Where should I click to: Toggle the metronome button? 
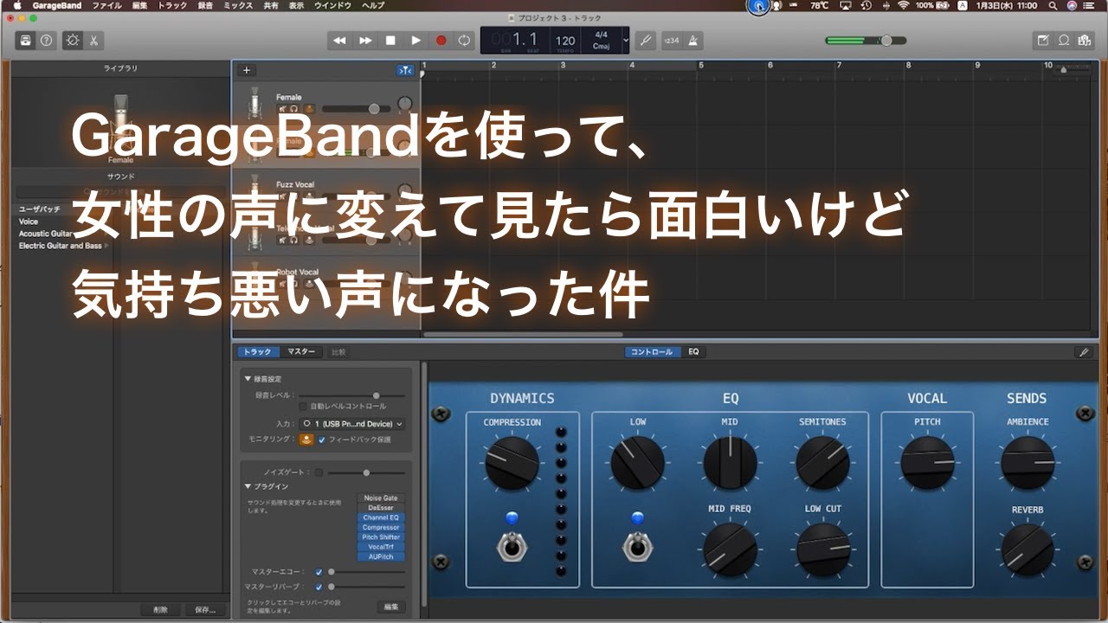coord(693,40)
